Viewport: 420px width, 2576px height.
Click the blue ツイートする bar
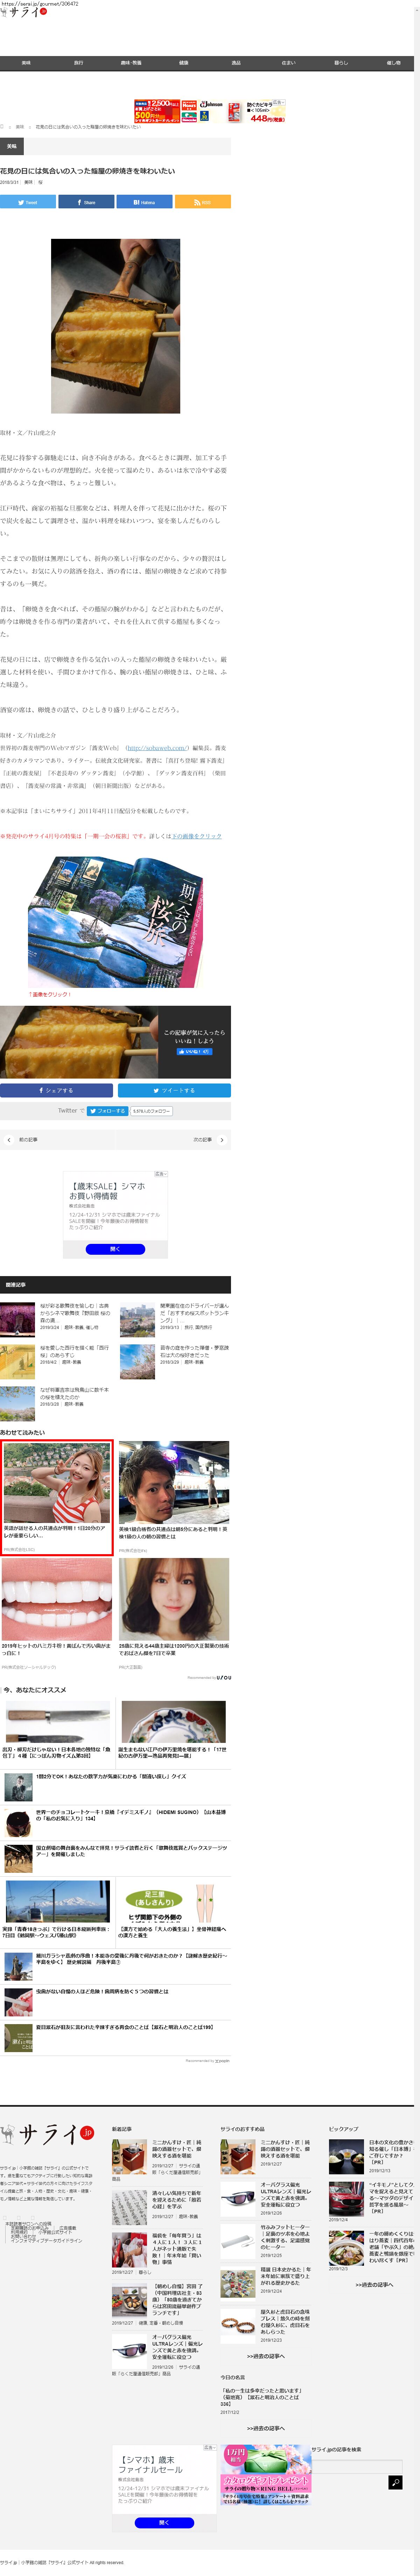tap(174, 1091)
